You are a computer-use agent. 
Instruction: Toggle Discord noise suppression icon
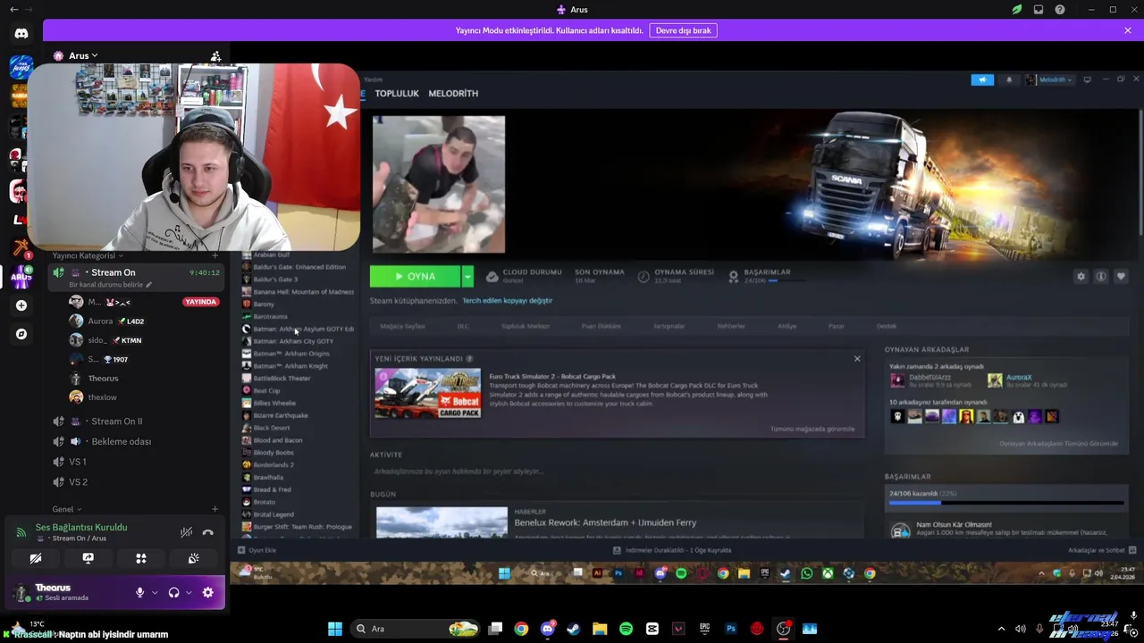coord(186,532)
